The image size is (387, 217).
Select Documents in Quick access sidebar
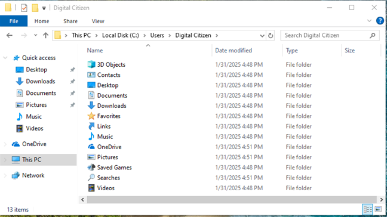click(41, 93)
